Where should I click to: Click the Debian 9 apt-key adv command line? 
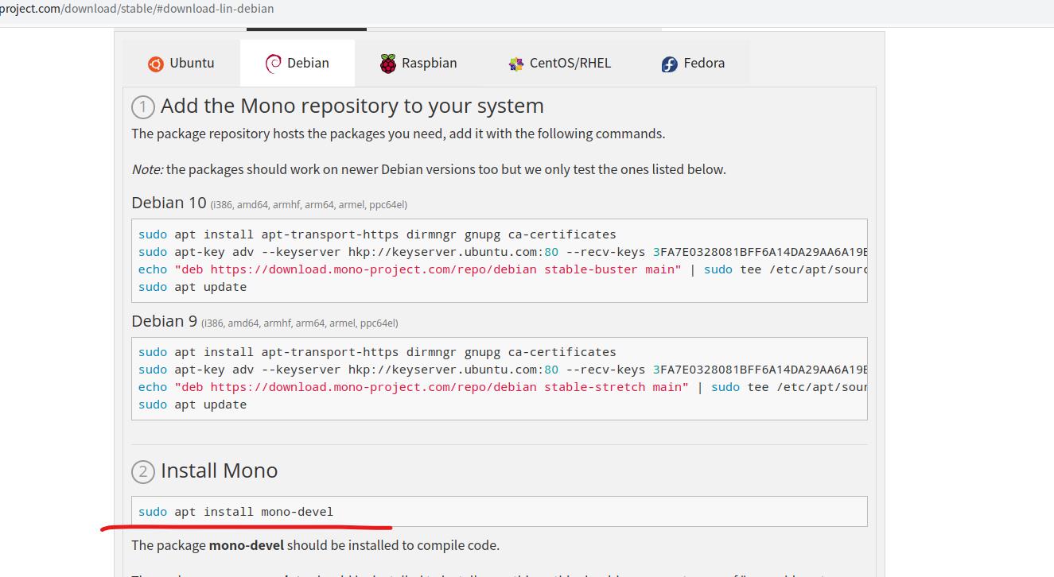coord(503,370)
